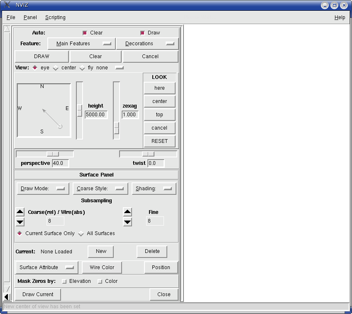352x314 pixels.
Task: Toggle the Auto Draw checkbox
Action: (x=142, y=33)
